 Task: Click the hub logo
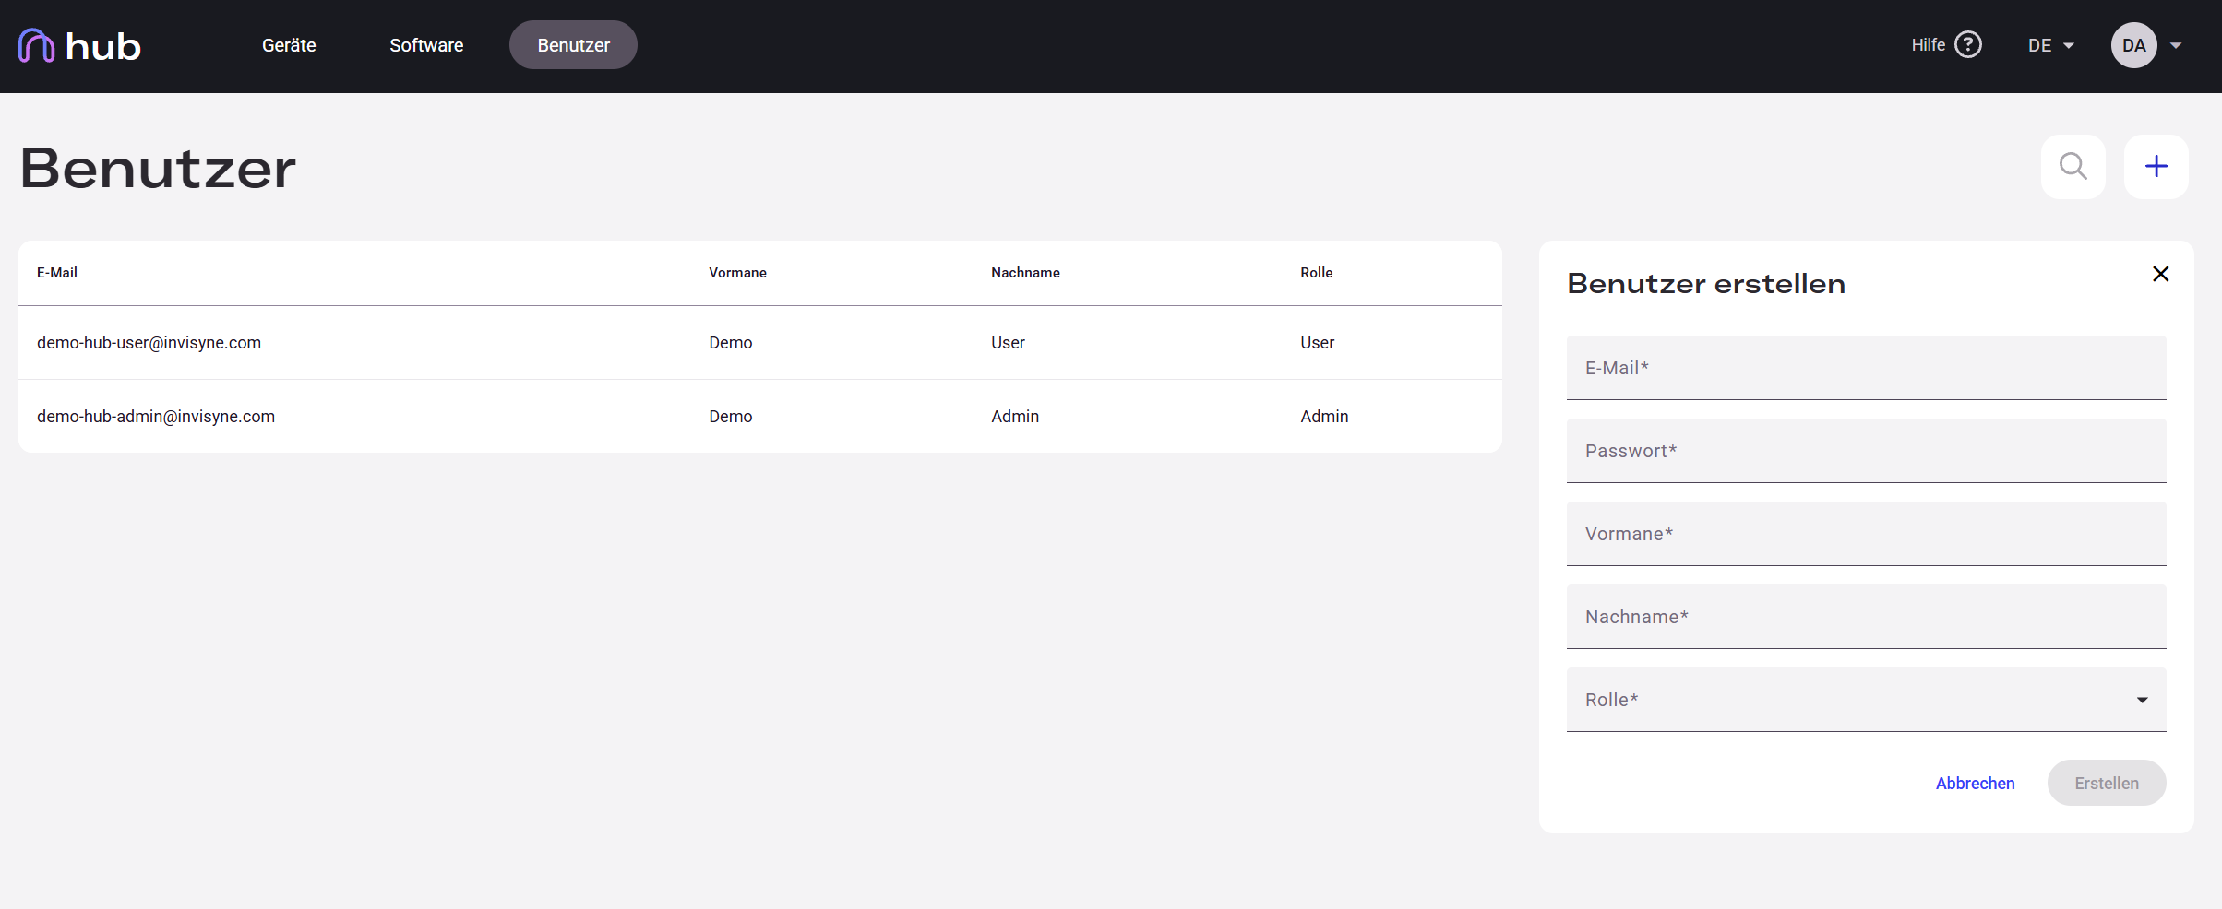pyautogui.click(x=79, y=45)
